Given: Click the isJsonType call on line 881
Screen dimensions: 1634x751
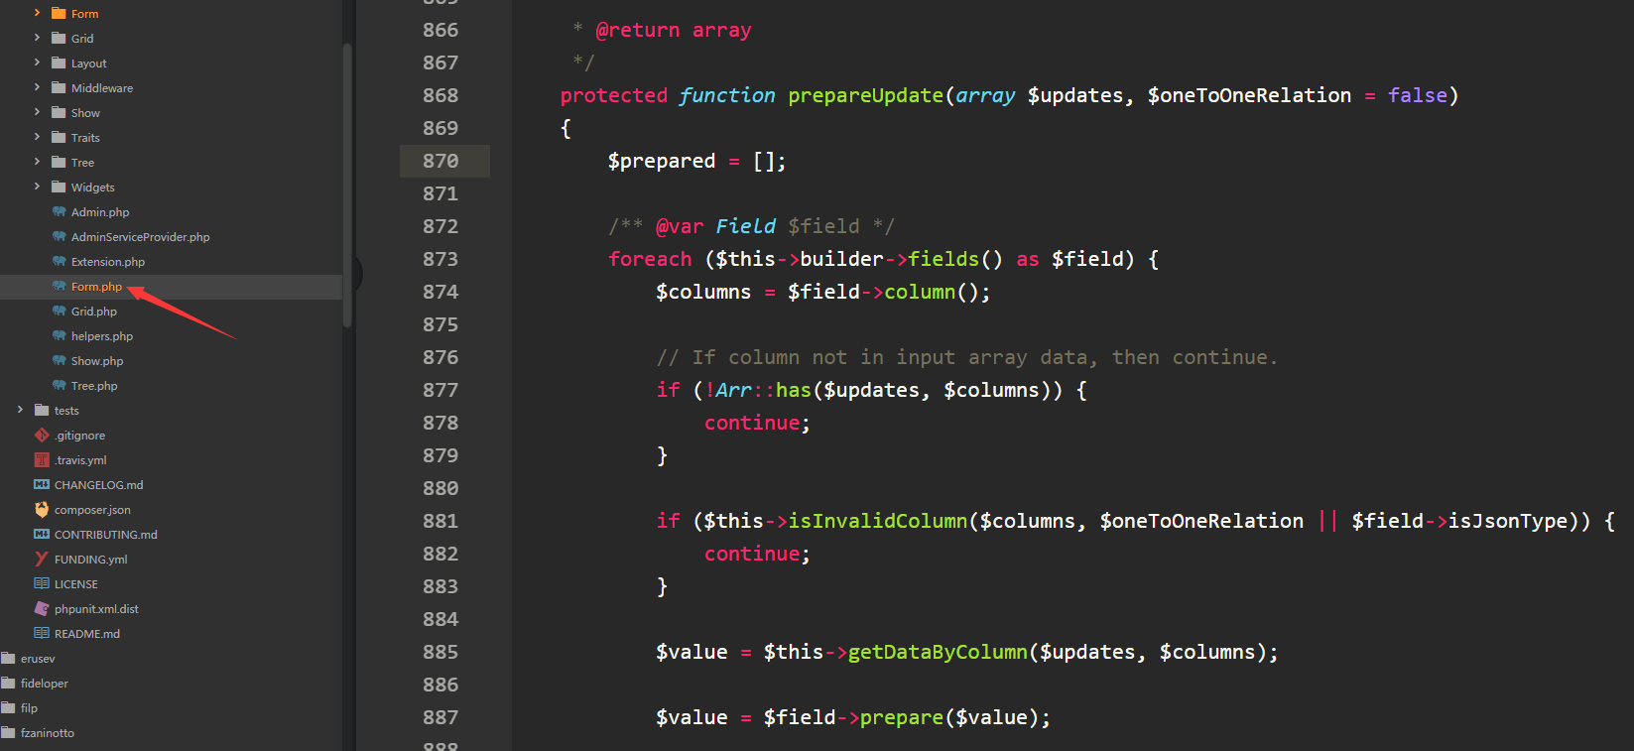Looking at the screenshot, I should click(x=1507, y=521).
